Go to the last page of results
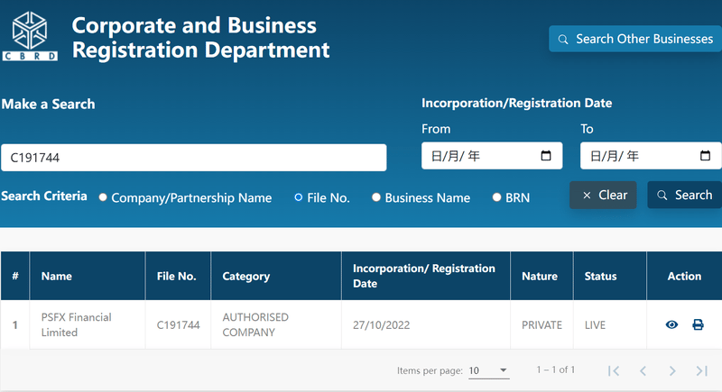The height and width of the screenshot is (392, 722). pos(702,371)
